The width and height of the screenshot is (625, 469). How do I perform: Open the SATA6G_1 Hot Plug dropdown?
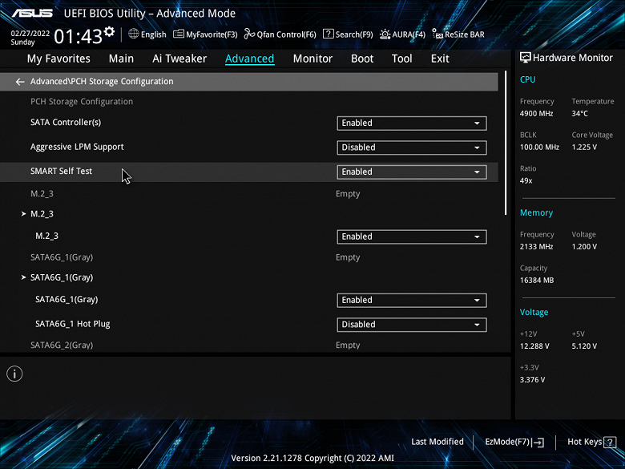tap(411, 325)
